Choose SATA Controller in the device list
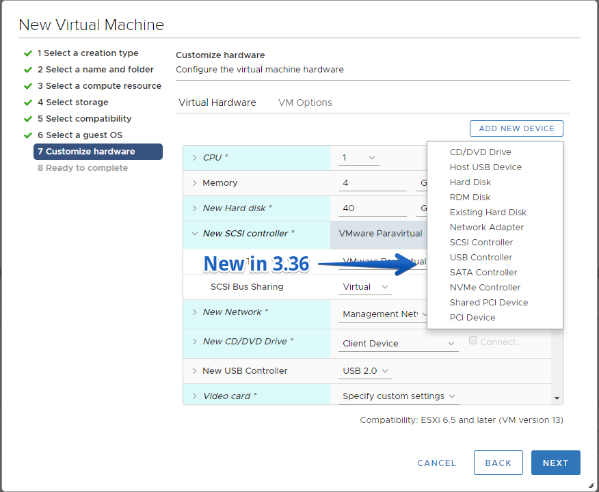 tap(483, 272)
